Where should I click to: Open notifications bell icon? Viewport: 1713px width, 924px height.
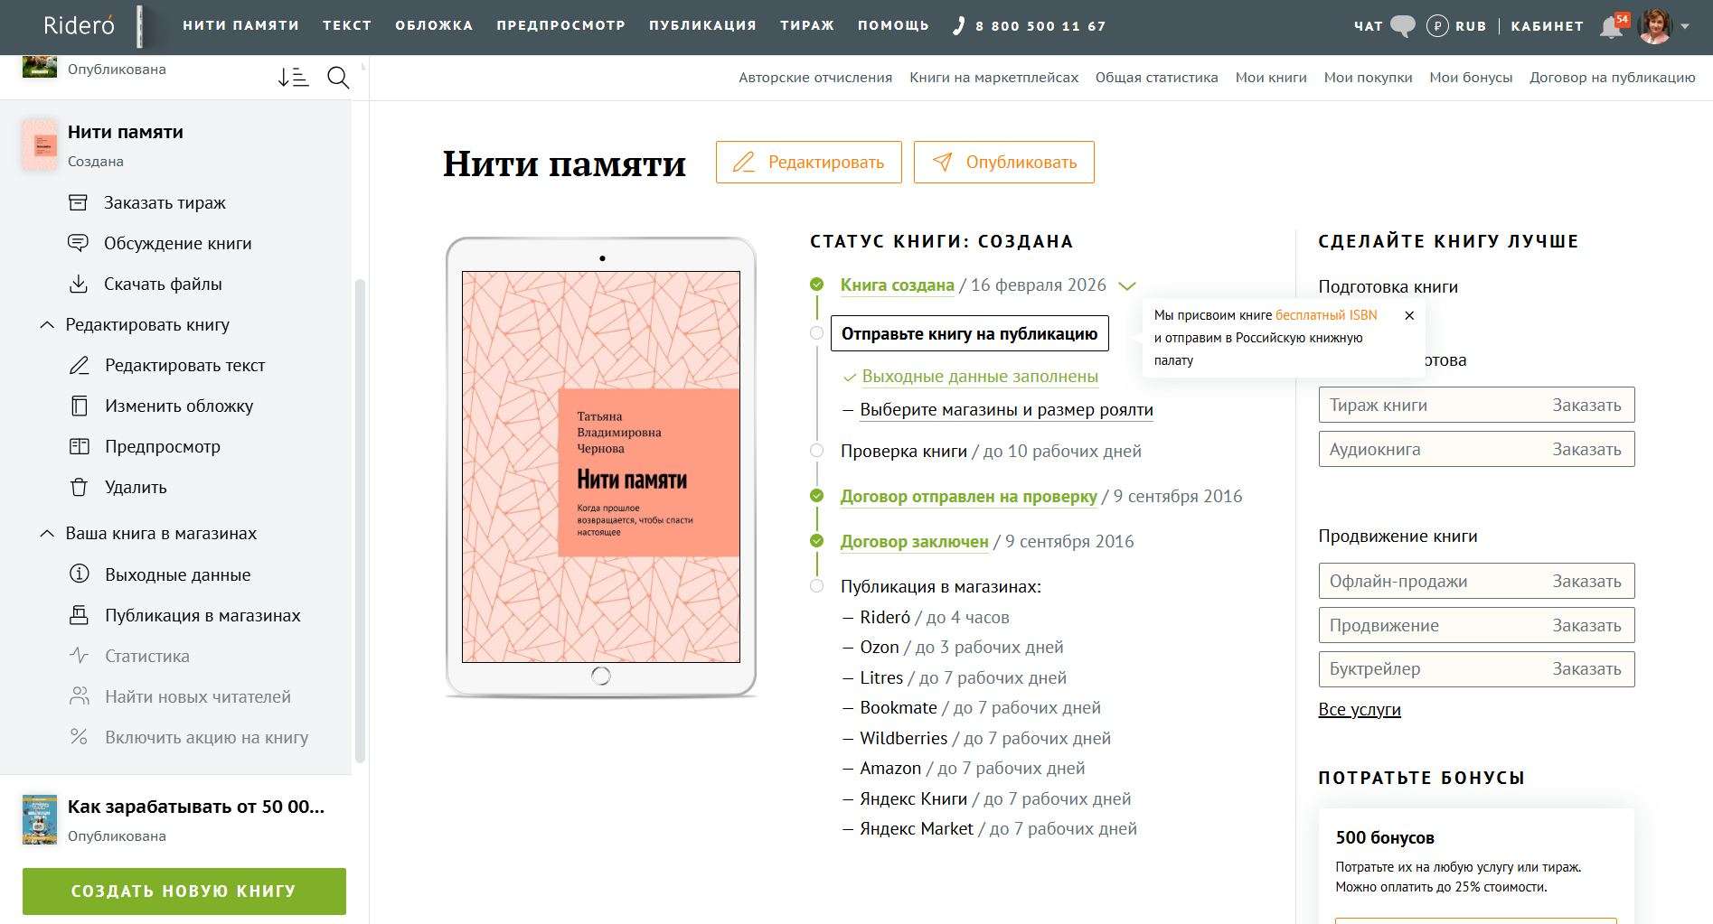[1611, 27]
